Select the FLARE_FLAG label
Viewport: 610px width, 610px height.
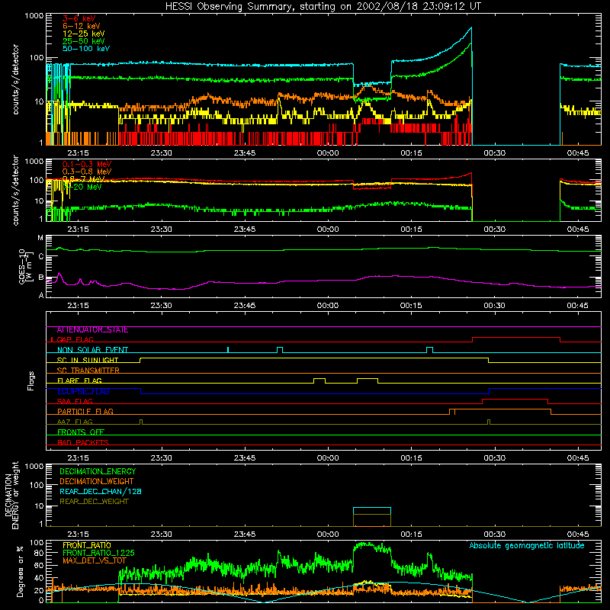(x=79, y=380)
